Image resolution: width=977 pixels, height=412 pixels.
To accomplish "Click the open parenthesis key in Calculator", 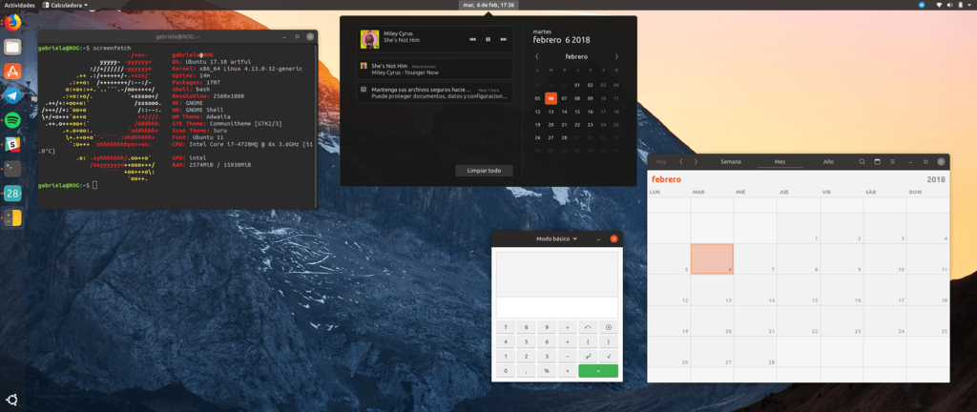I will pos(588,341).
